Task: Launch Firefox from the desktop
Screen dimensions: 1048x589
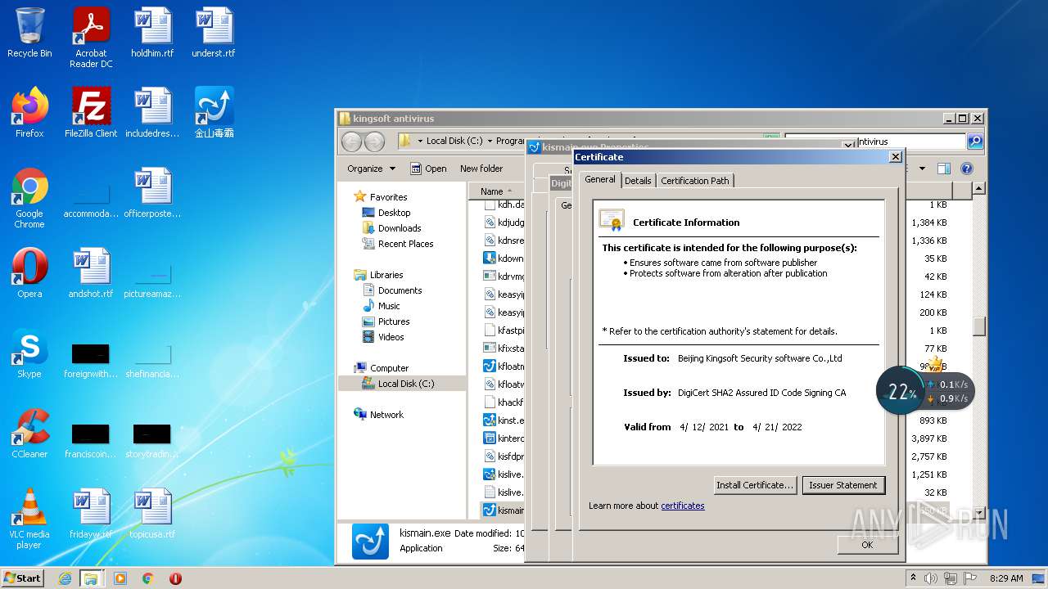Action: coord(29,113)
